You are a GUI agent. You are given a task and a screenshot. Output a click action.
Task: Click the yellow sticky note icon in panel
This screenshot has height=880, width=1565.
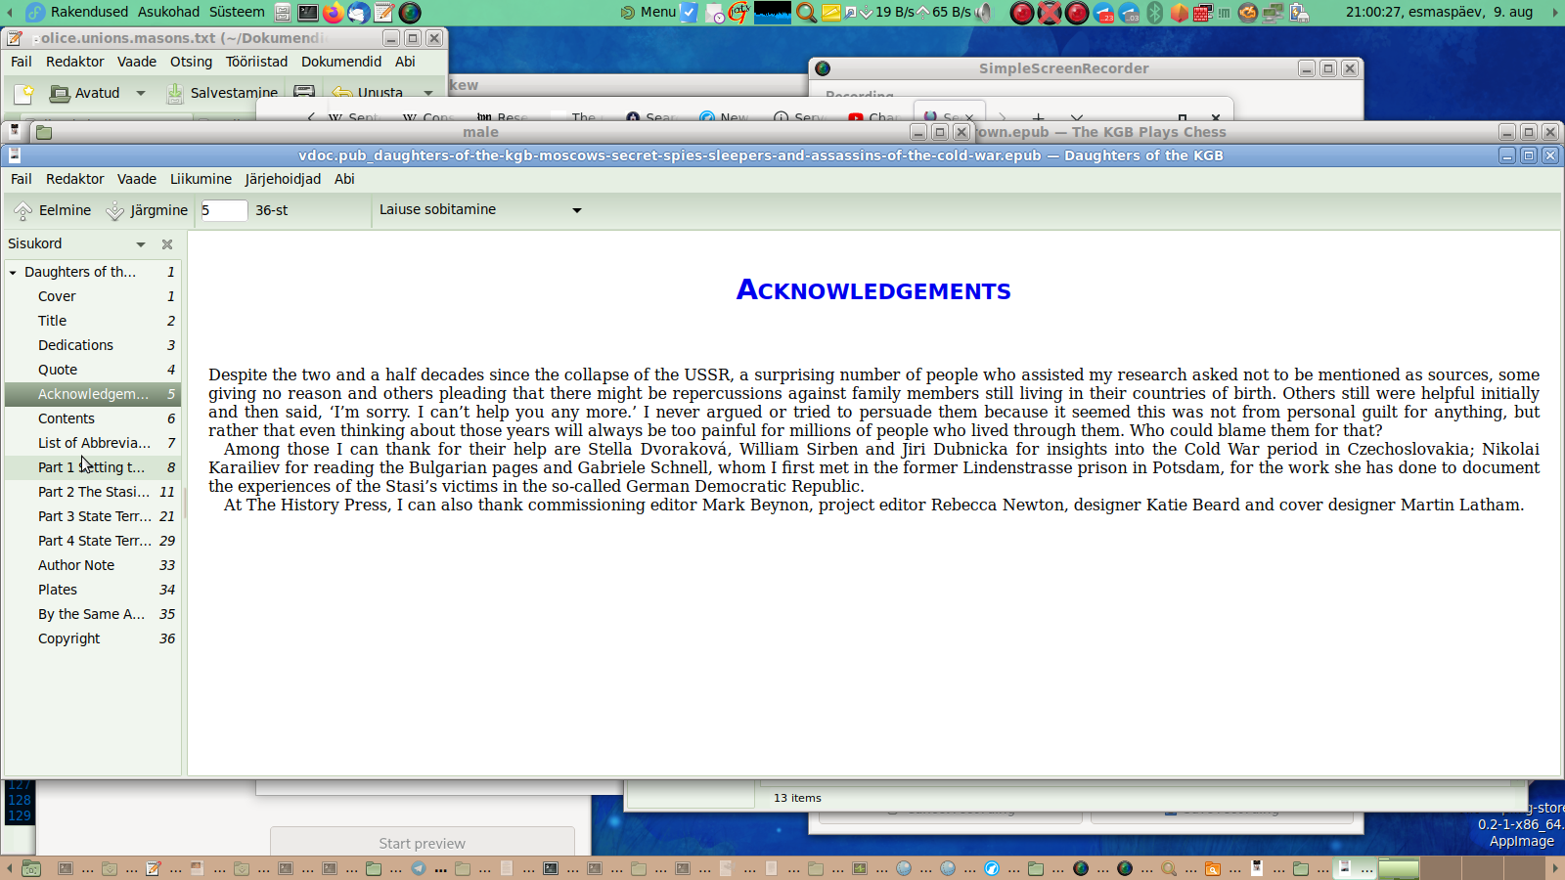pyautogui.click(x=830, y=13)
